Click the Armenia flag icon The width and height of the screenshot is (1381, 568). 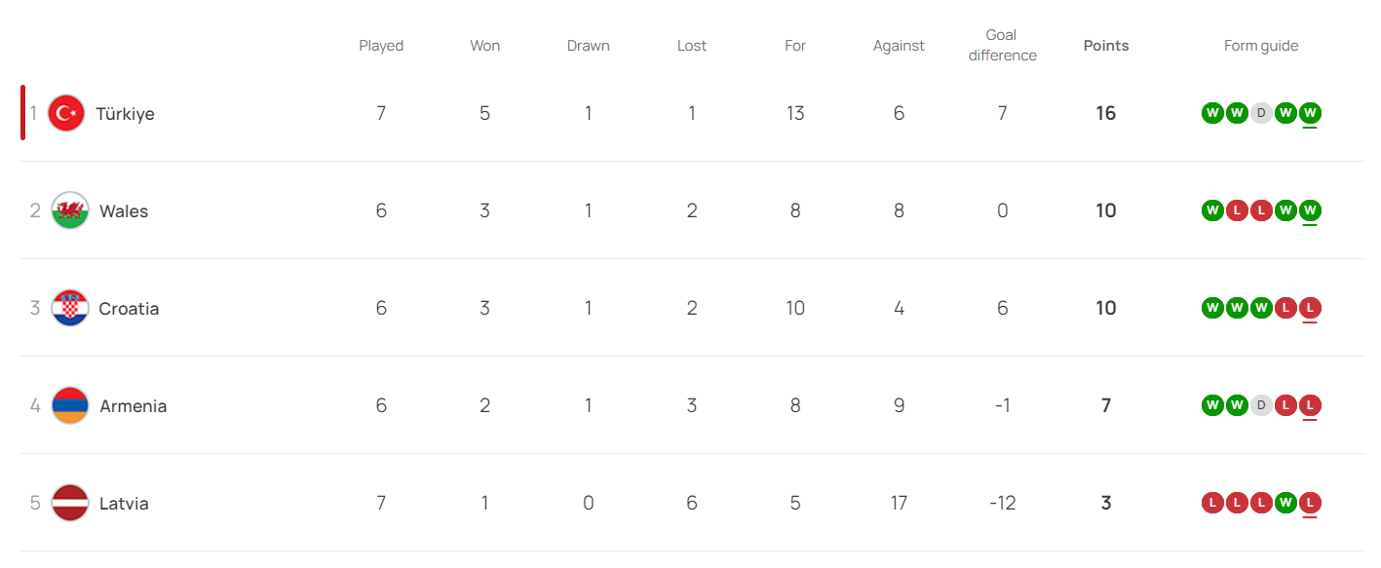70,405
